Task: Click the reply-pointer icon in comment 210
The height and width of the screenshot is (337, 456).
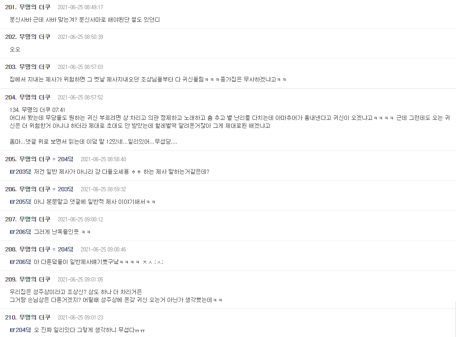Action: click(x=12, y=330)
